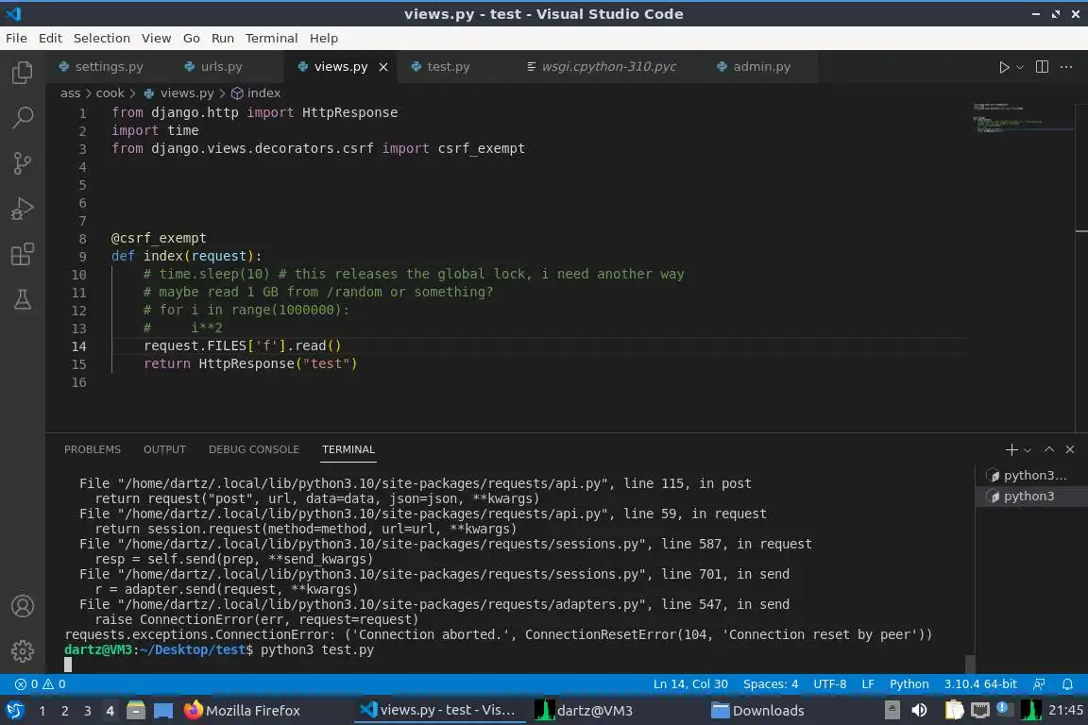Open the Explorer view in activity bar

(x=23, y=72)
